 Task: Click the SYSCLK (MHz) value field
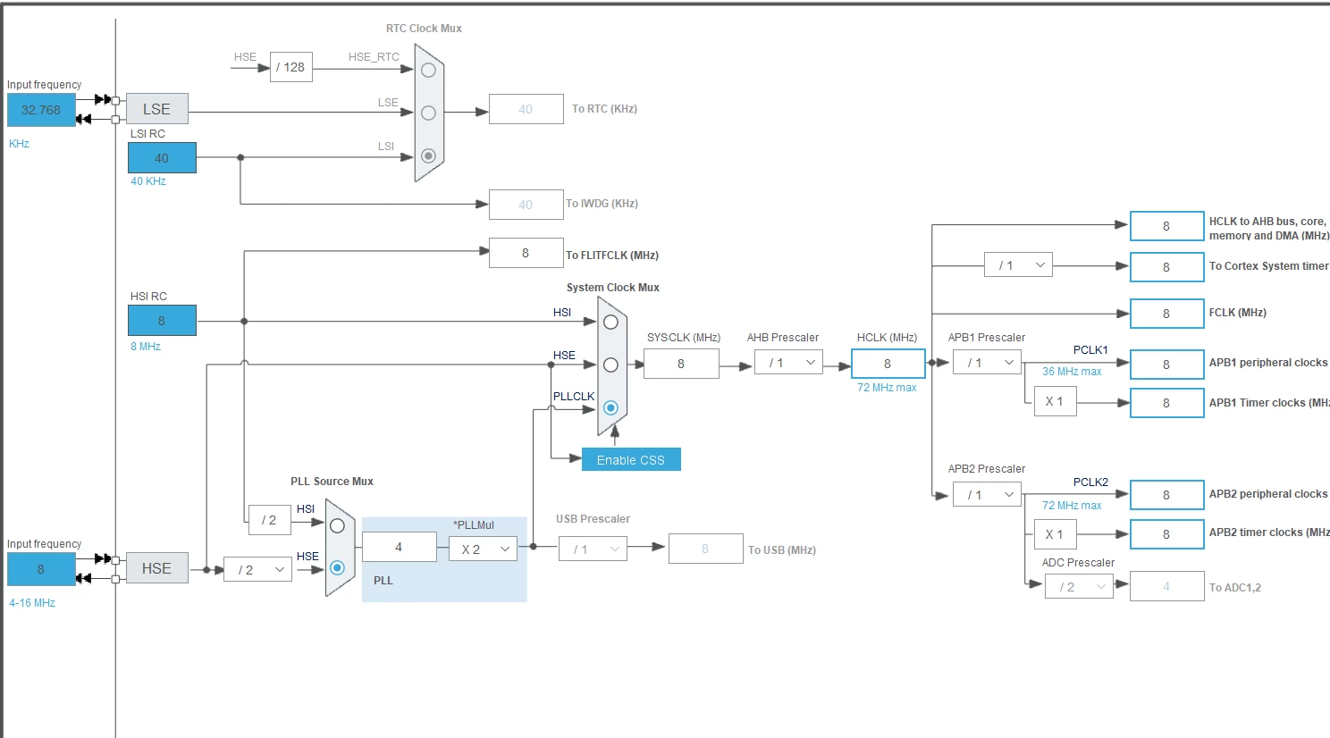[x=681, y=364]
